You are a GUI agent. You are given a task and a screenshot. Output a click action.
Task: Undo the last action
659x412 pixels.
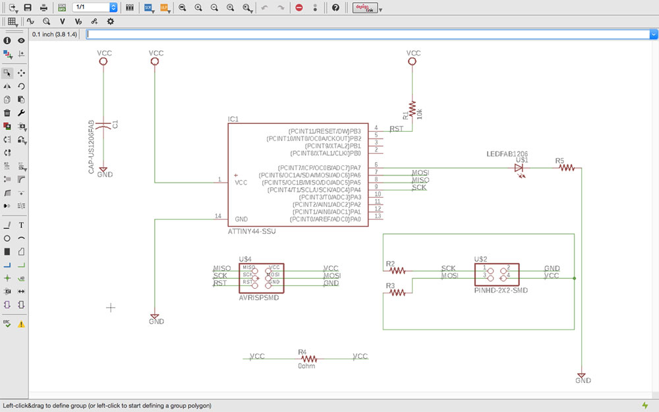point(264,7)
